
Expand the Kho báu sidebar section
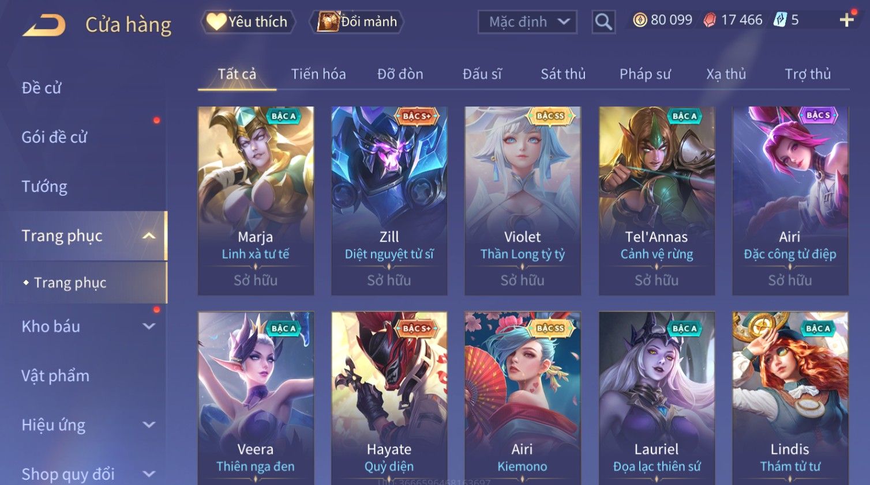[149, 327]
